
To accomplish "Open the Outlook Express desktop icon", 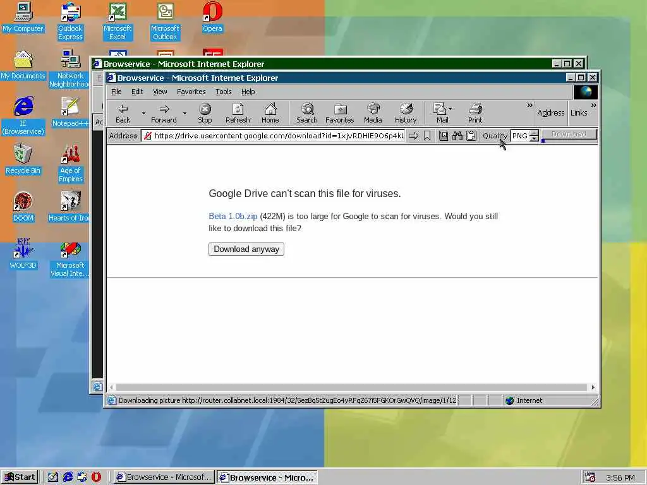I will [x=70, y=21].
